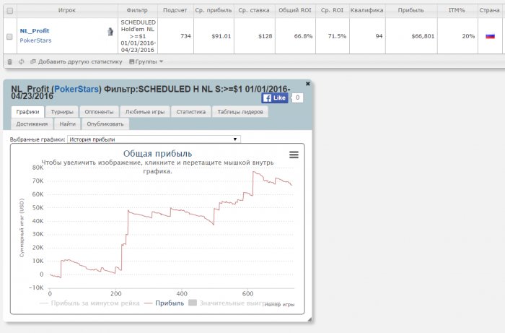Open the Группы dropdown
Screen dimensions: 505x333
146,61
